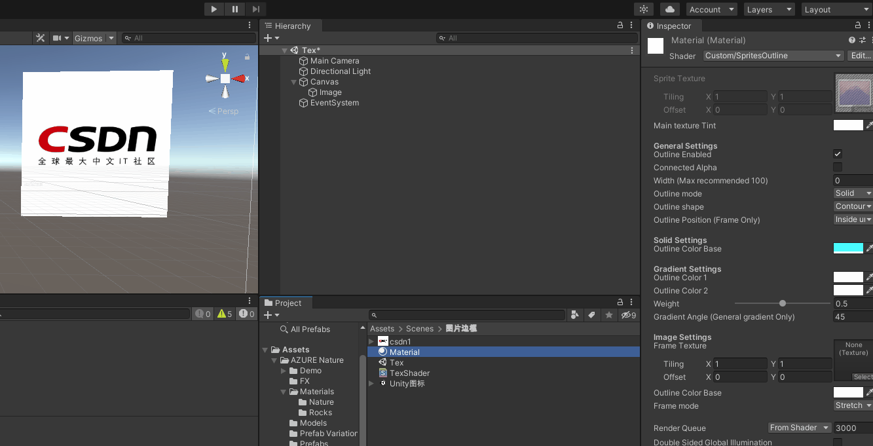The width and height of the screenshot is (873, 446).
Task: Select the Image object under Canvas
Action: [331, 92]
